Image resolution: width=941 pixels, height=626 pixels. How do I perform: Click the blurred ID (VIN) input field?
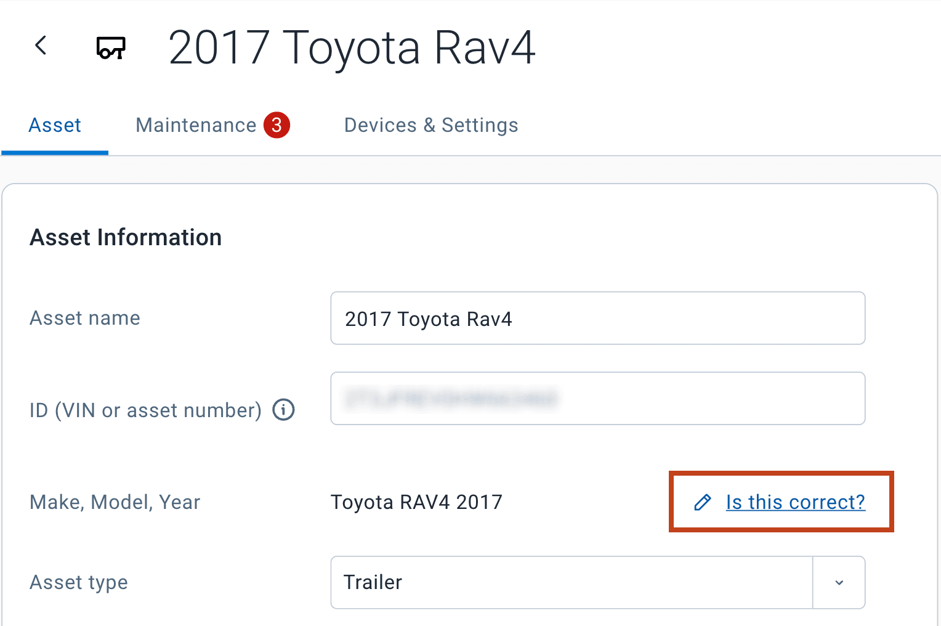tap(597, 398)
